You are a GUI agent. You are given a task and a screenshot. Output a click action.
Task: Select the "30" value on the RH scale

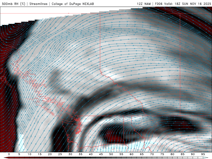point(70,154)
